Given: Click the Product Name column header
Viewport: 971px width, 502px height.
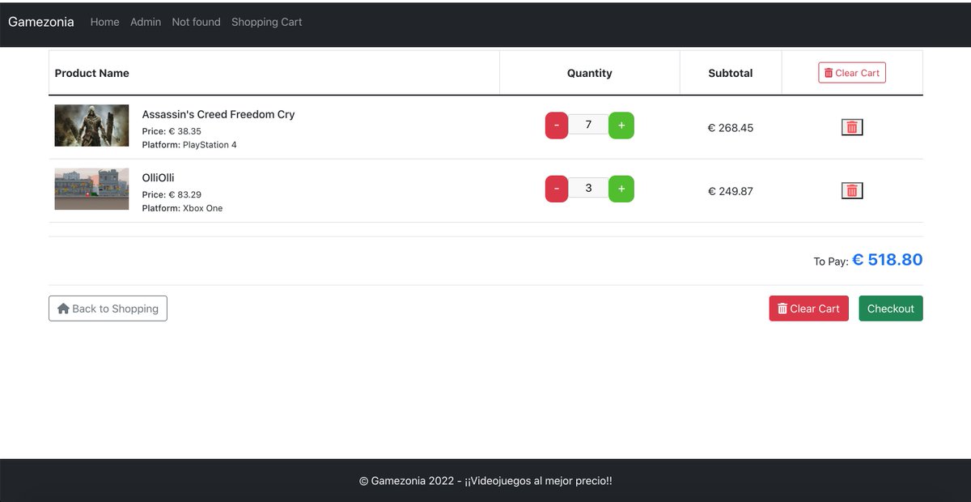Looking at the screenshot, I should point(92,73).
